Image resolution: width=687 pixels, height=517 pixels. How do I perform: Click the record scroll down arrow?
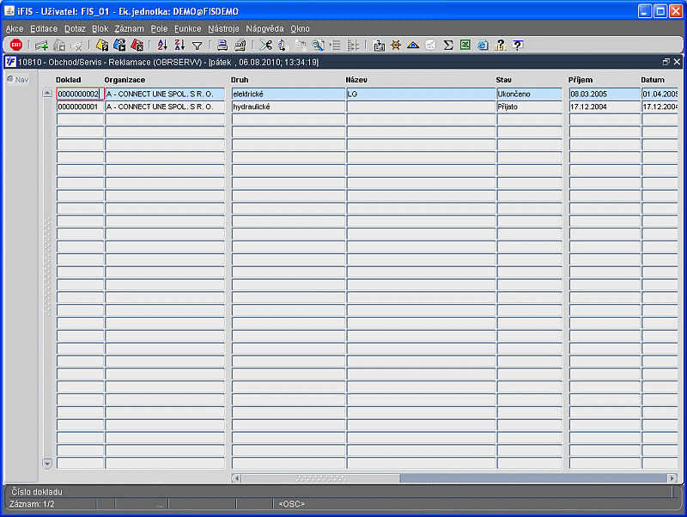47,464
